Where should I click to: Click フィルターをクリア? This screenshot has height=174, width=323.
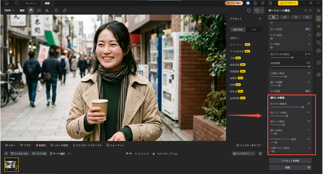[x=249, y=145]
